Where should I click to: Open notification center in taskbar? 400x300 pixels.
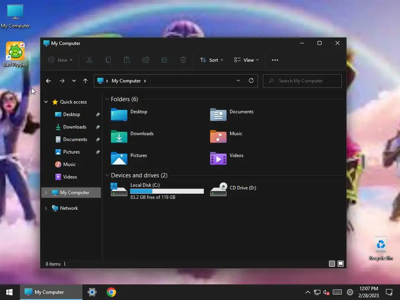[389, 292]
